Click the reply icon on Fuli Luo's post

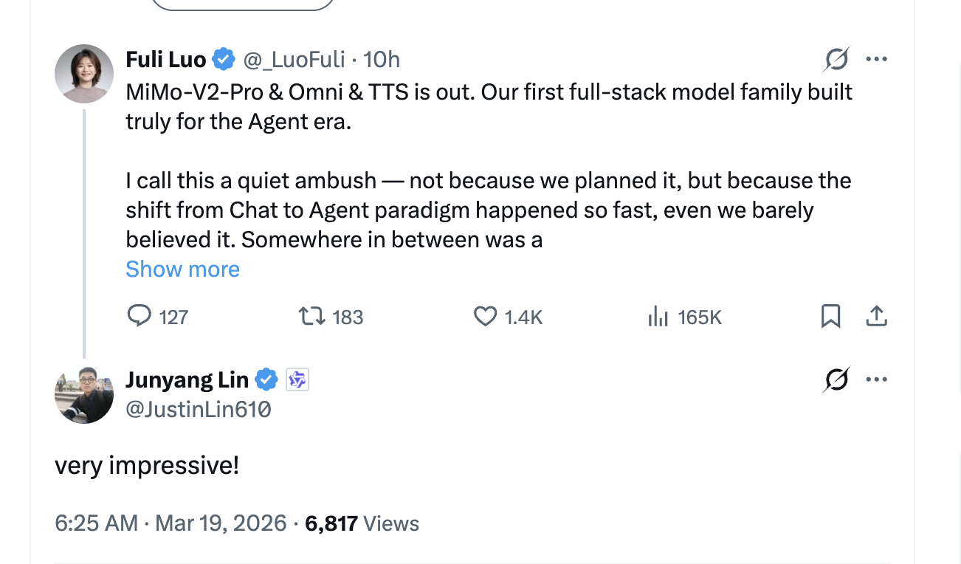coord(139,317)
